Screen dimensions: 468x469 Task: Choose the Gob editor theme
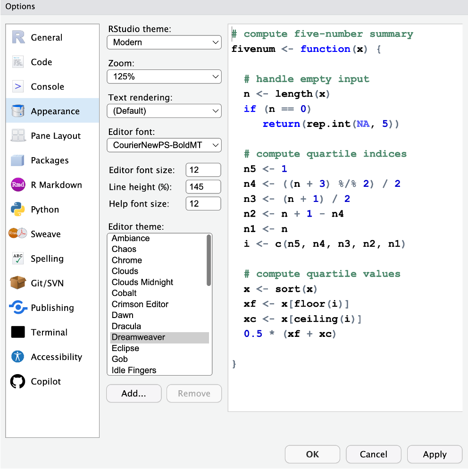point(159,359)
